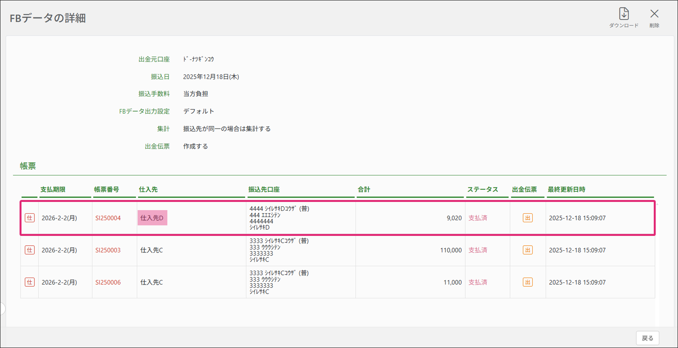Click the 仕 icon in the SI250003 row

tap(30, 250)
